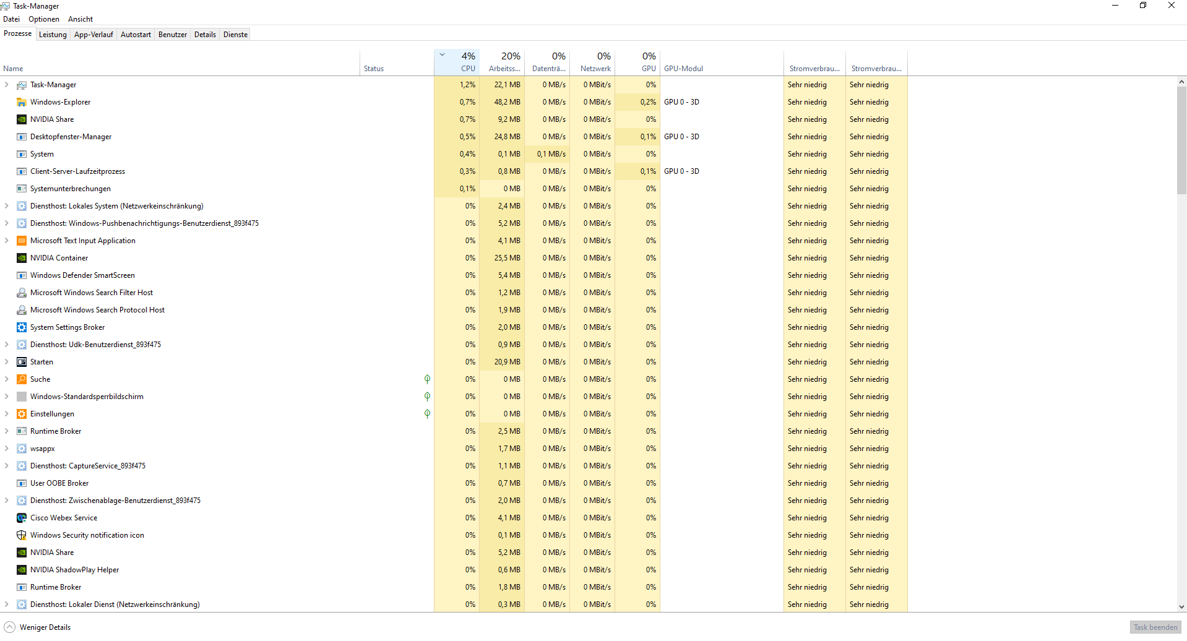Screen dimensions: 1187x641
Task: Click the Suche magnifier icon
Action: pos(22,379)
